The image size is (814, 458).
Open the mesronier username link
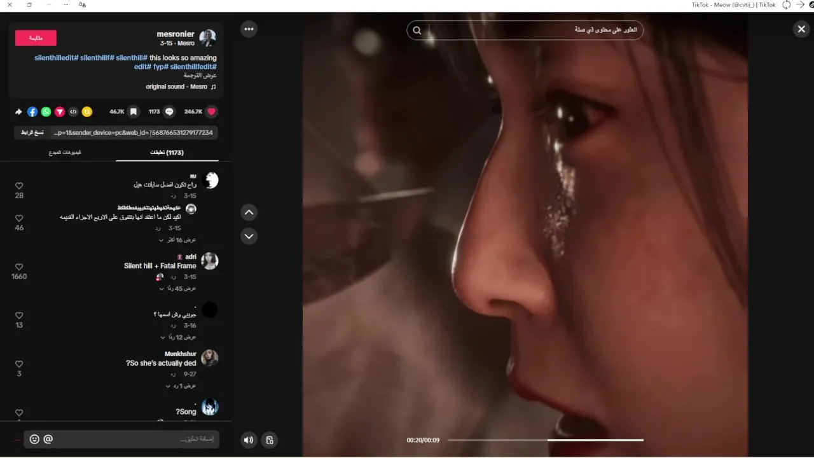click(x=176, y=34)
